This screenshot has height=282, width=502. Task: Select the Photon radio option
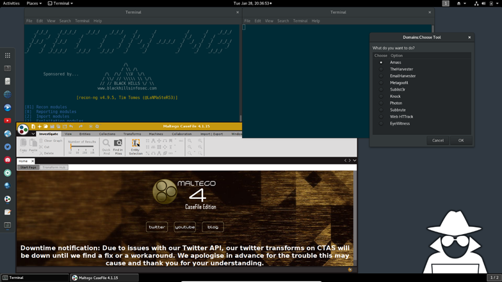click(x=381, y=103)
